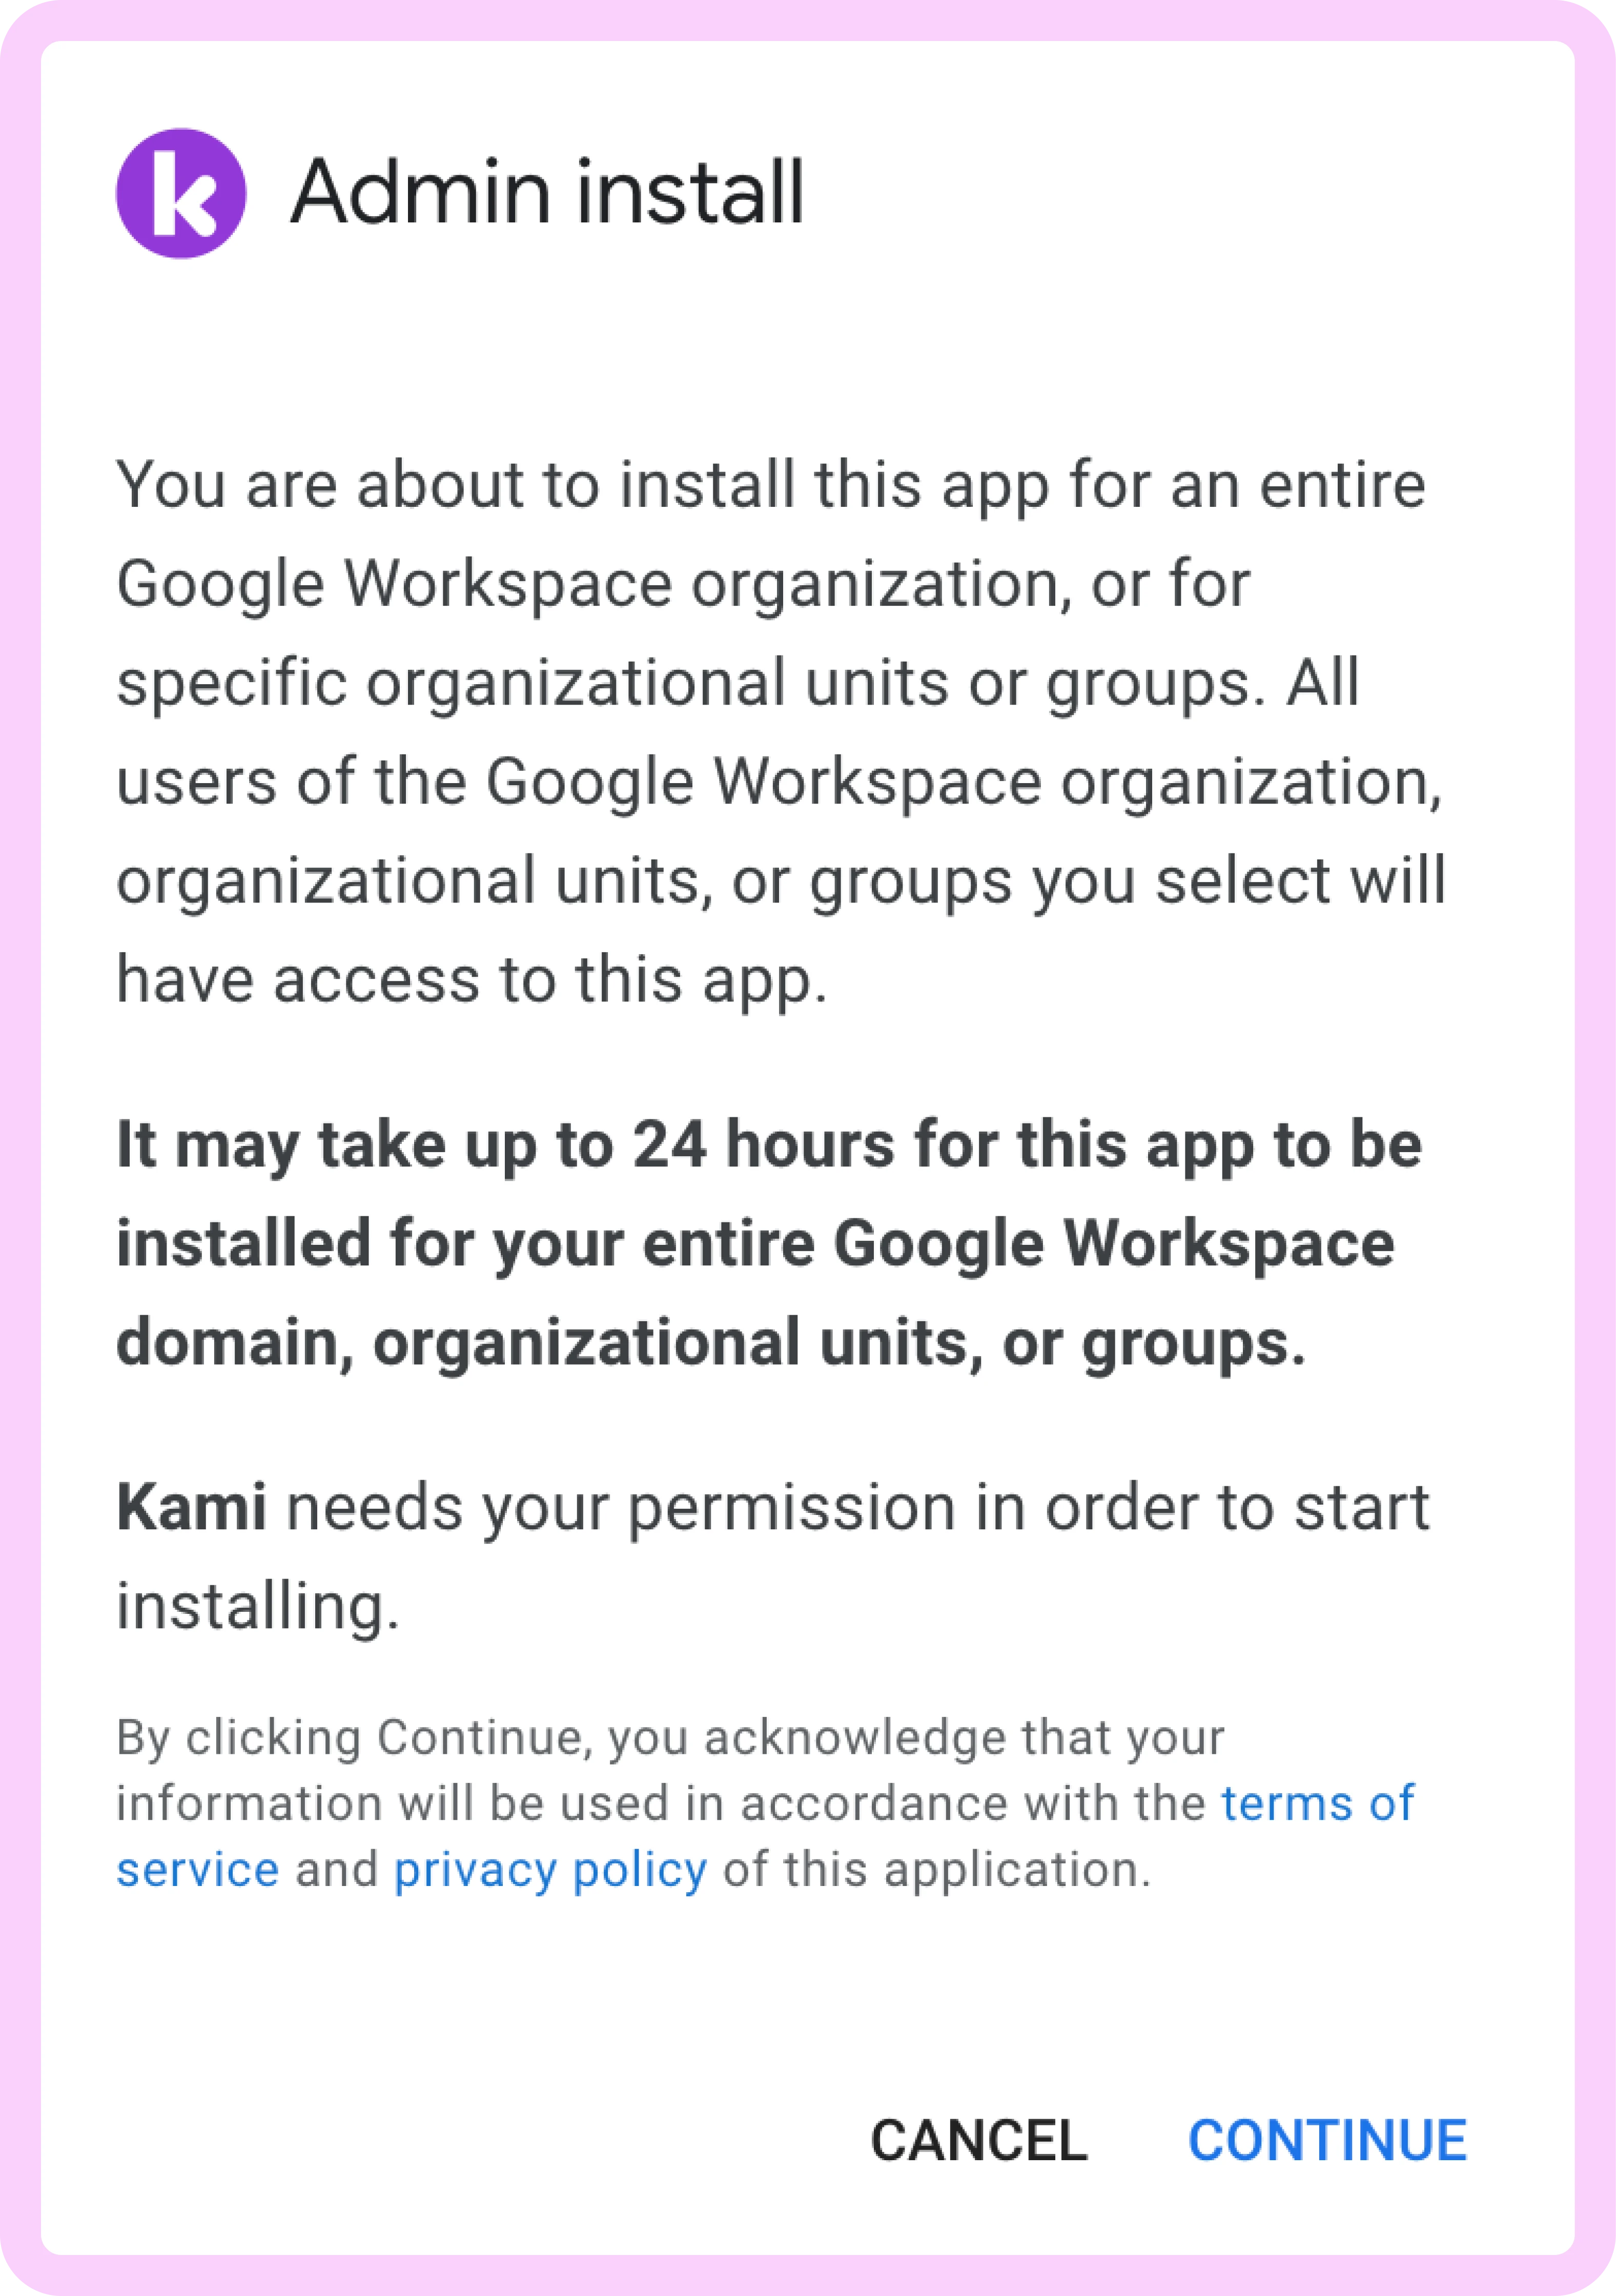This screenshot has width=1616, height=2296.
Task: Click the "of this application." ending text
Action: tap(937, 1870)
